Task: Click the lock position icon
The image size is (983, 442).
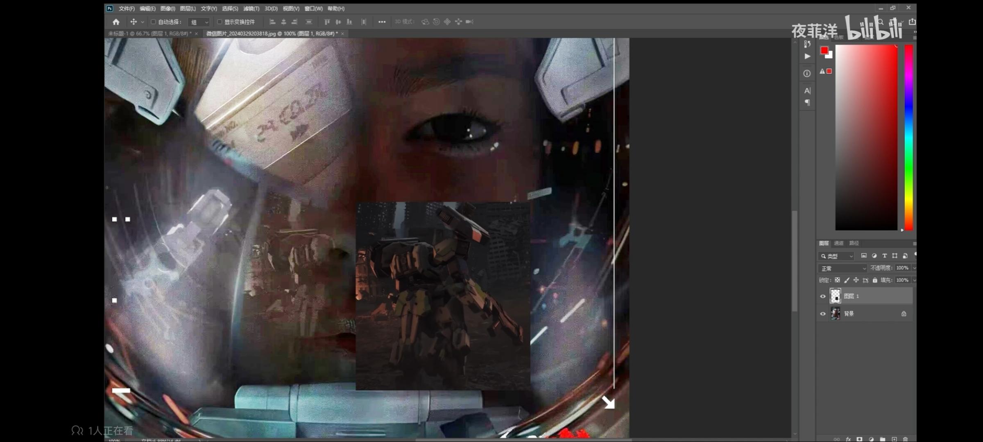Action: [x=856, y=280]
